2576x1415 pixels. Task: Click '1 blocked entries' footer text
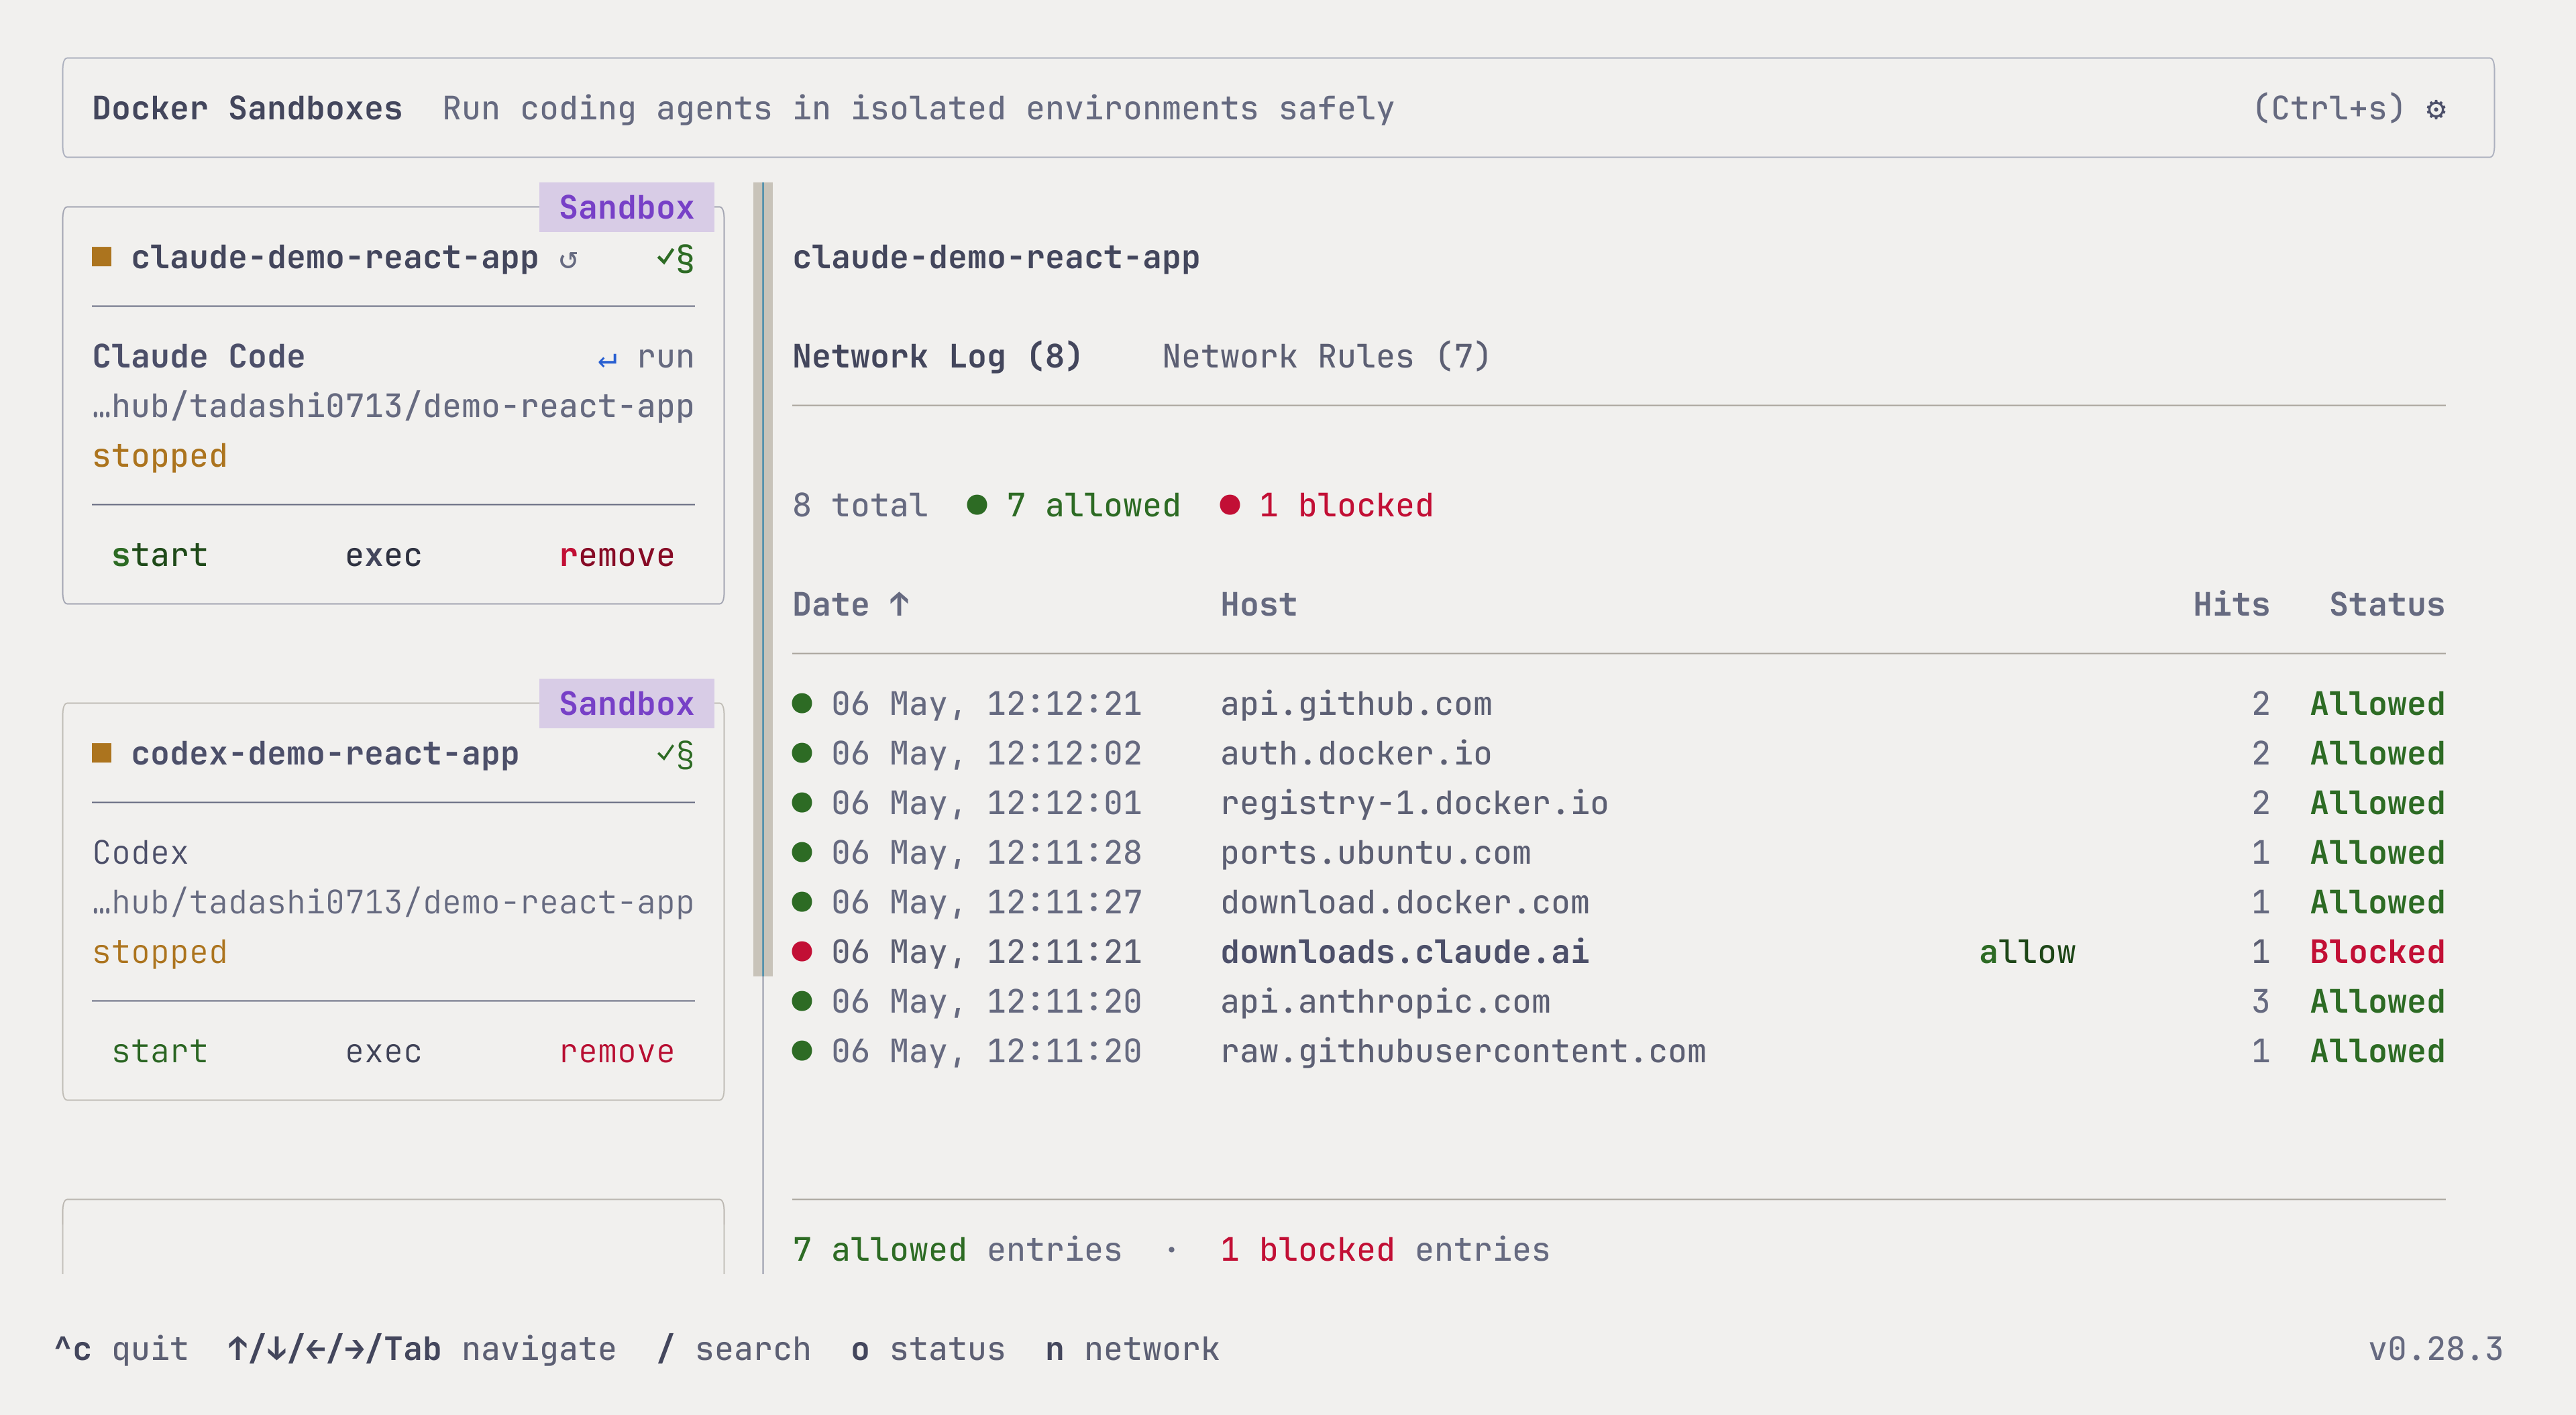pos(1385,1250)
